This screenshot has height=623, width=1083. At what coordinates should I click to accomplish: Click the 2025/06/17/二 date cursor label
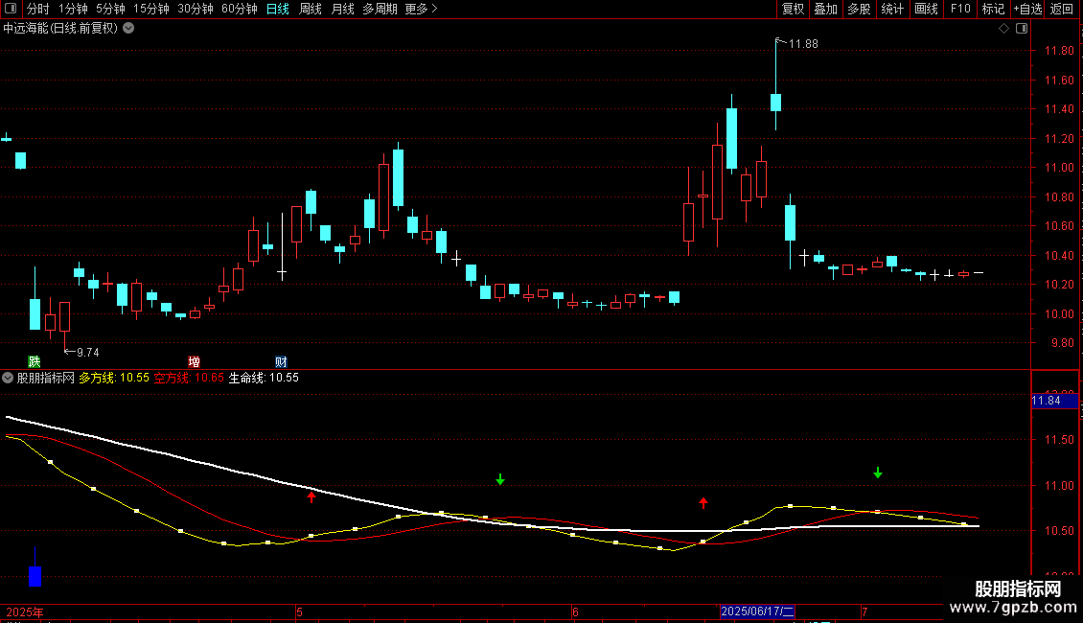[x=757, y=611]
